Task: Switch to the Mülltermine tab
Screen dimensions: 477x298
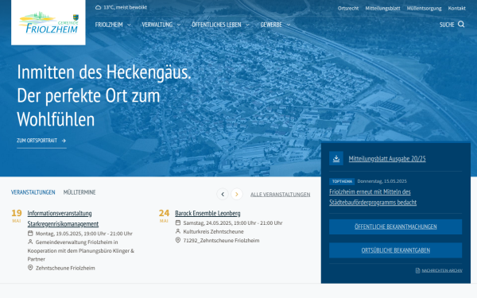Action: tap(79, 192)
